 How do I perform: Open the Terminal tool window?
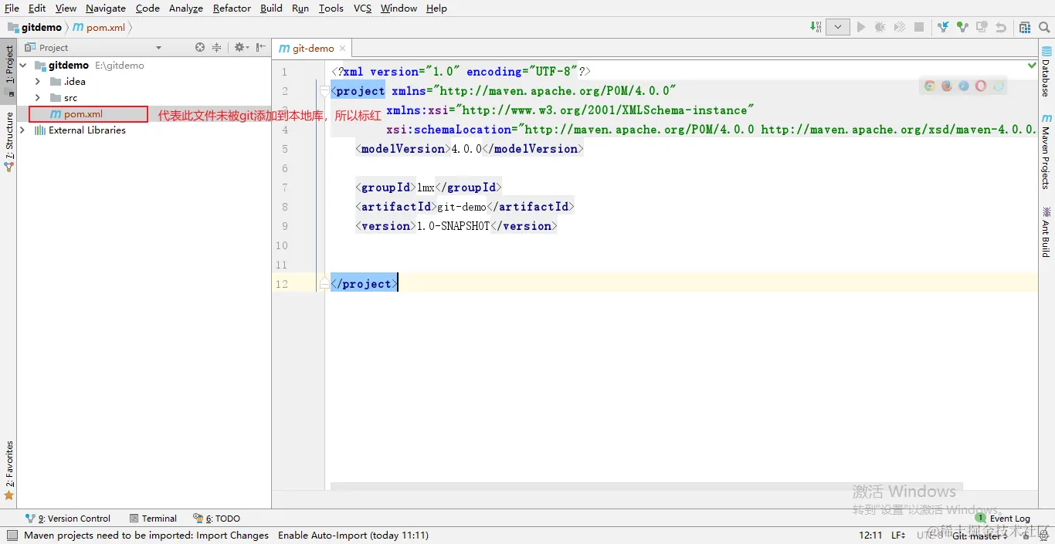(153, 519)
